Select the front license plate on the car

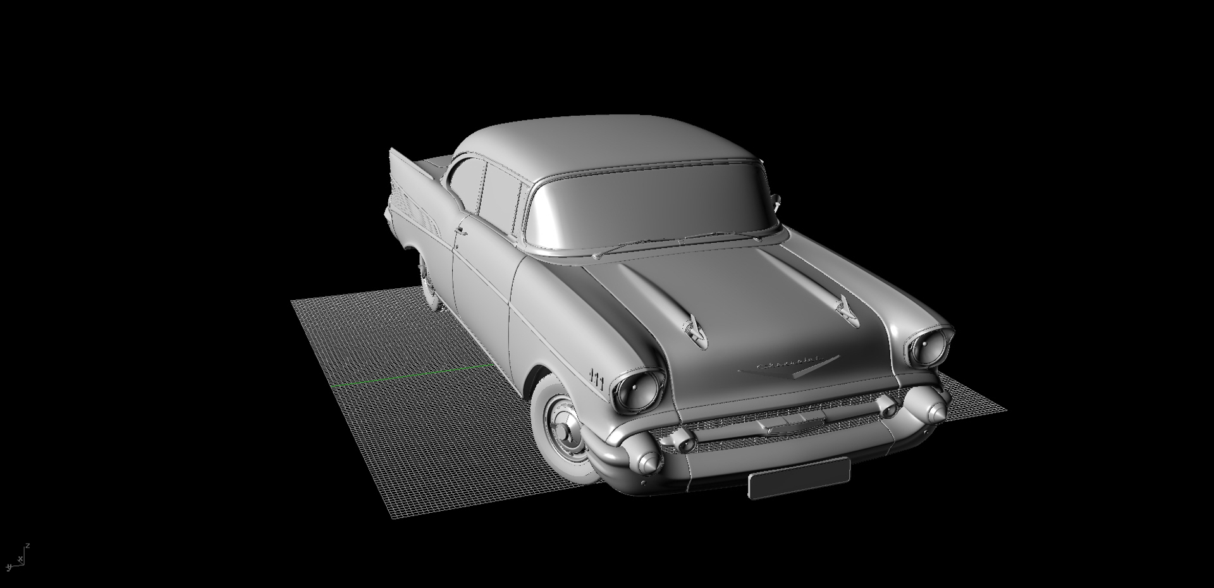point(799,479)
